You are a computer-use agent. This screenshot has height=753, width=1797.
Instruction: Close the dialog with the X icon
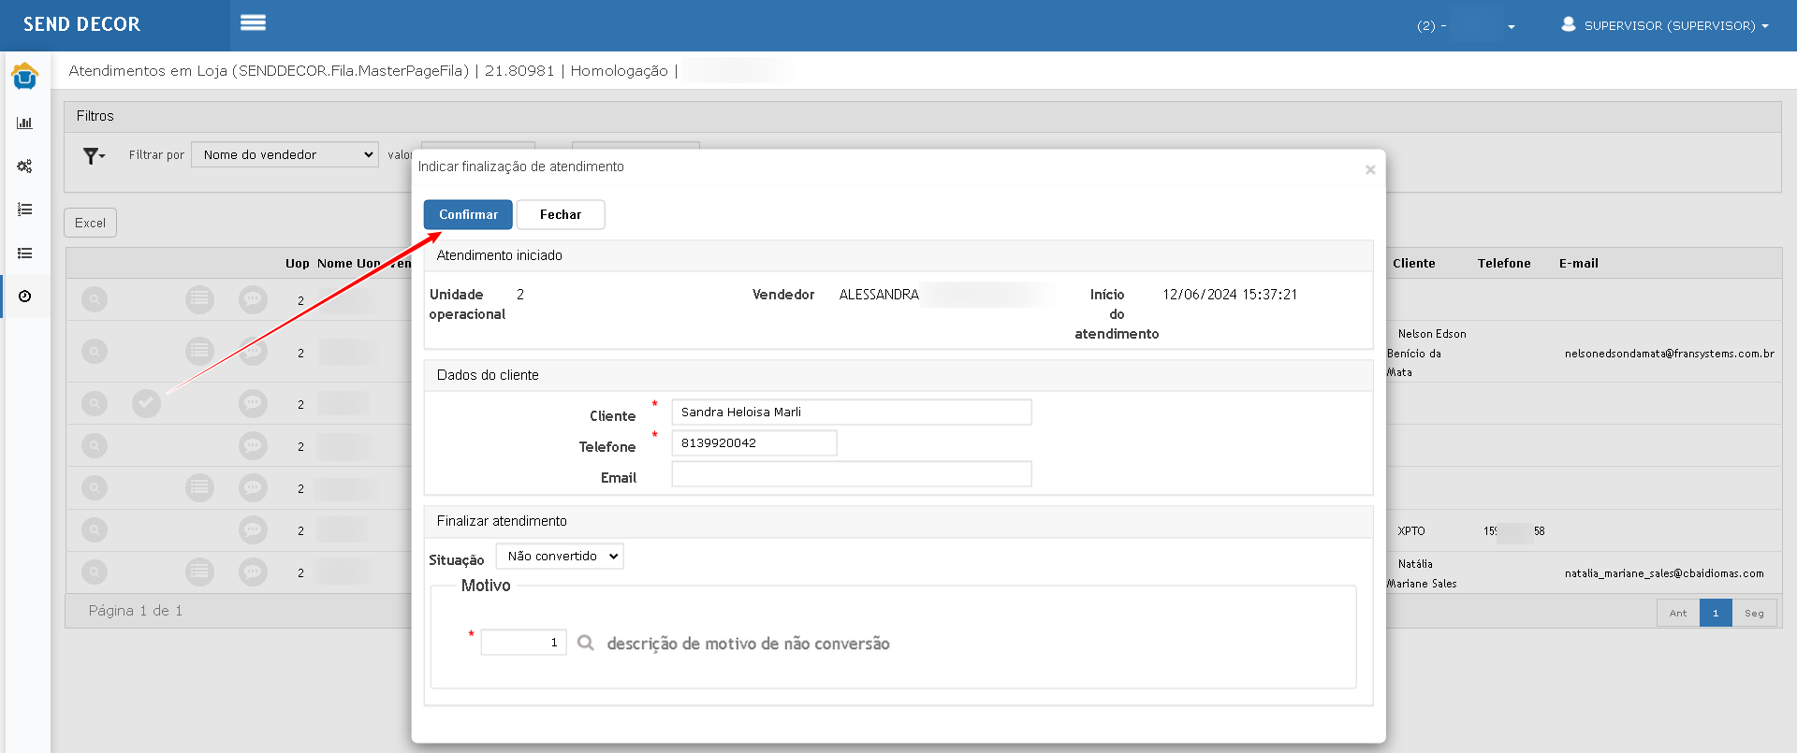tap(1370, 169)
